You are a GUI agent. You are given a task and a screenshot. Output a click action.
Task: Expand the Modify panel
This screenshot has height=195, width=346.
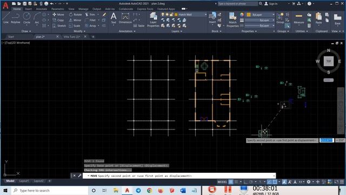tap(79, 31)
